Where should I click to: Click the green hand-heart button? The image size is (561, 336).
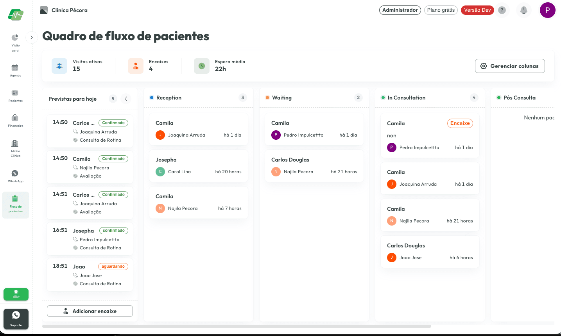[16, 294]
